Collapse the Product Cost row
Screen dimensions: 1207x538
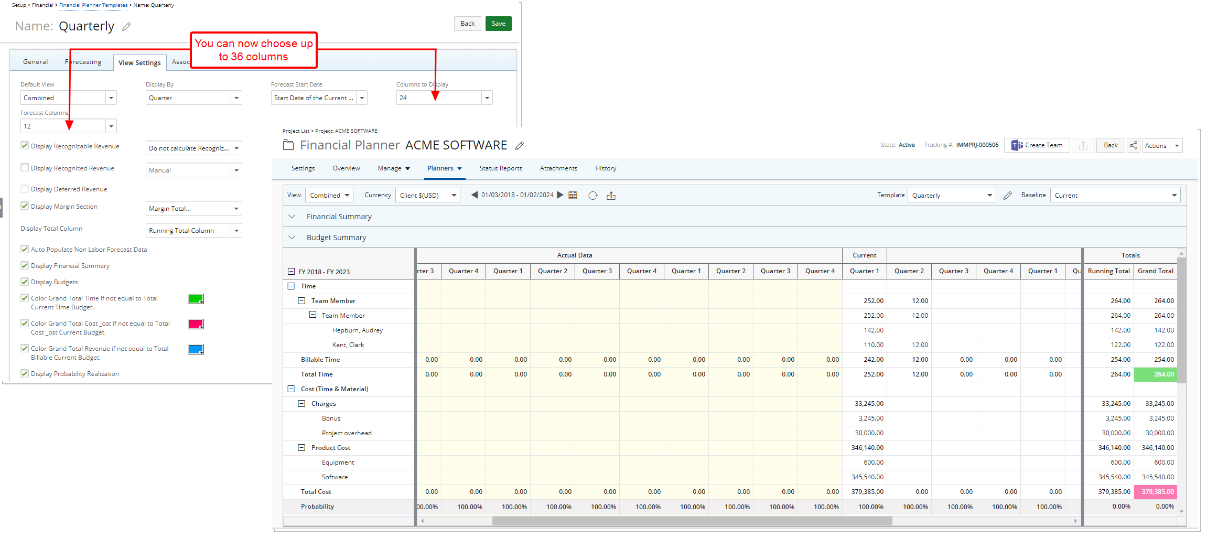pos(302,448)
